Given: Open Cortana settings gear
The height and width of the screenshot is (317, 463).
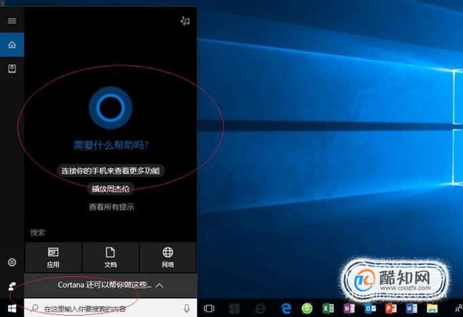Looking at the screenshot, I should 12,262.
